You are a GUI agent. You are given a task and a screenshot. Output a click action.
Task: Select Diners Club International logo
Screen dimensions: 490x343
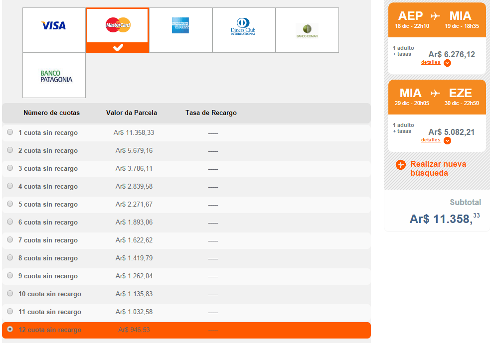pyautogui.click(x=243, y=26)
